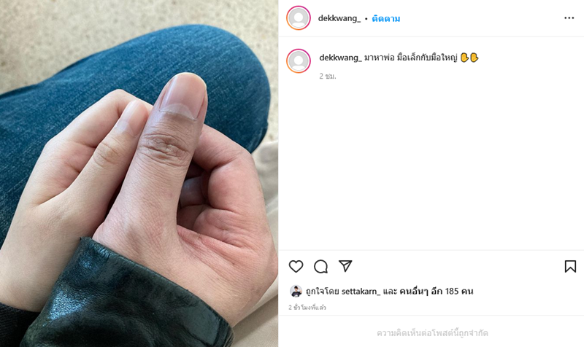
Task: Open the dekkwang_ username in the caption
Action: pos(340,58)
